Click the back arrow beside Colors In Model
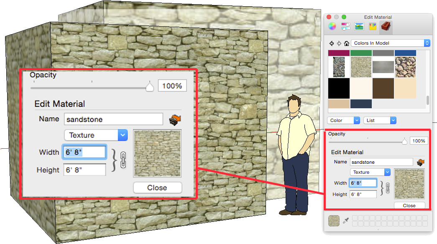 [332, 43]
